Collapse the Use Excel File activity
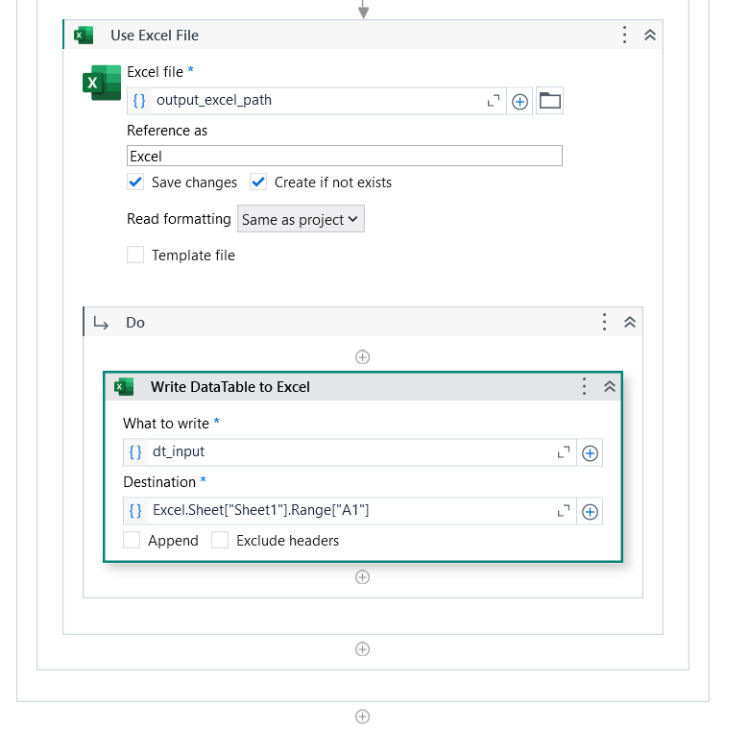 click(650, 35)
